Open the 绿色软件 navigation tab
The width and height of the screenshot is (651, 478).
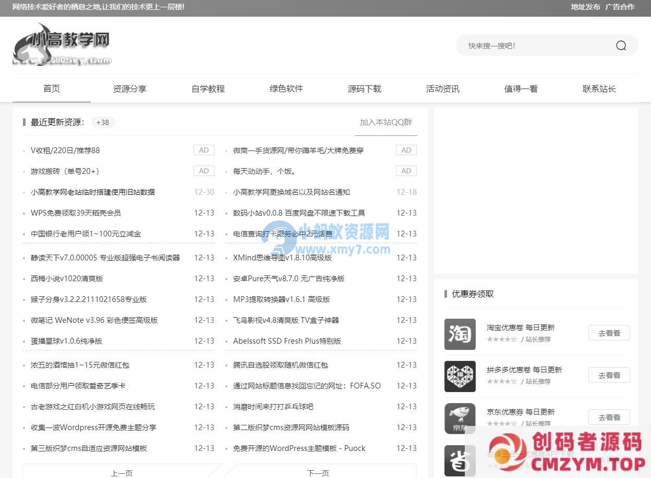click(x=286, y=89)
